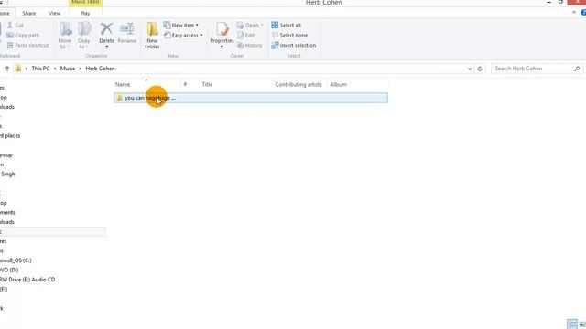The width and height of the screenshot is (586, 329).
Task: Sort by Contributing artists column
Action: (298, 85)
